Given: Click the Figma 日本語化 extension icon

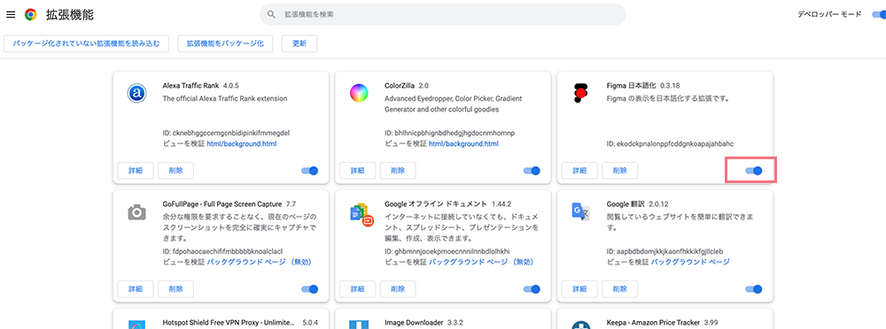Looking at the screenshot, I should click(x=580, y=93).
